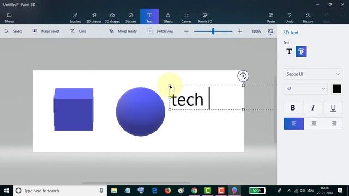Screen dimensions: 349x196
Task: Open the Menu button
Action: pyautogui.click(x=9, y=18)
